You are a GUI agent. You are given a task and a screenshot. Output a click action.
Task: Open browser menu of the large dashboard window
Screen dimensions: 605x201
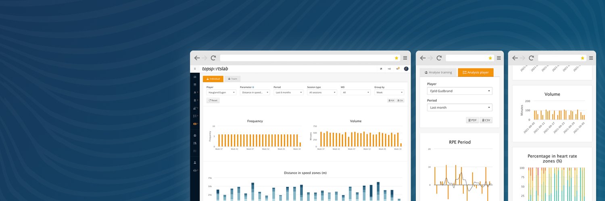pos(405,58)
